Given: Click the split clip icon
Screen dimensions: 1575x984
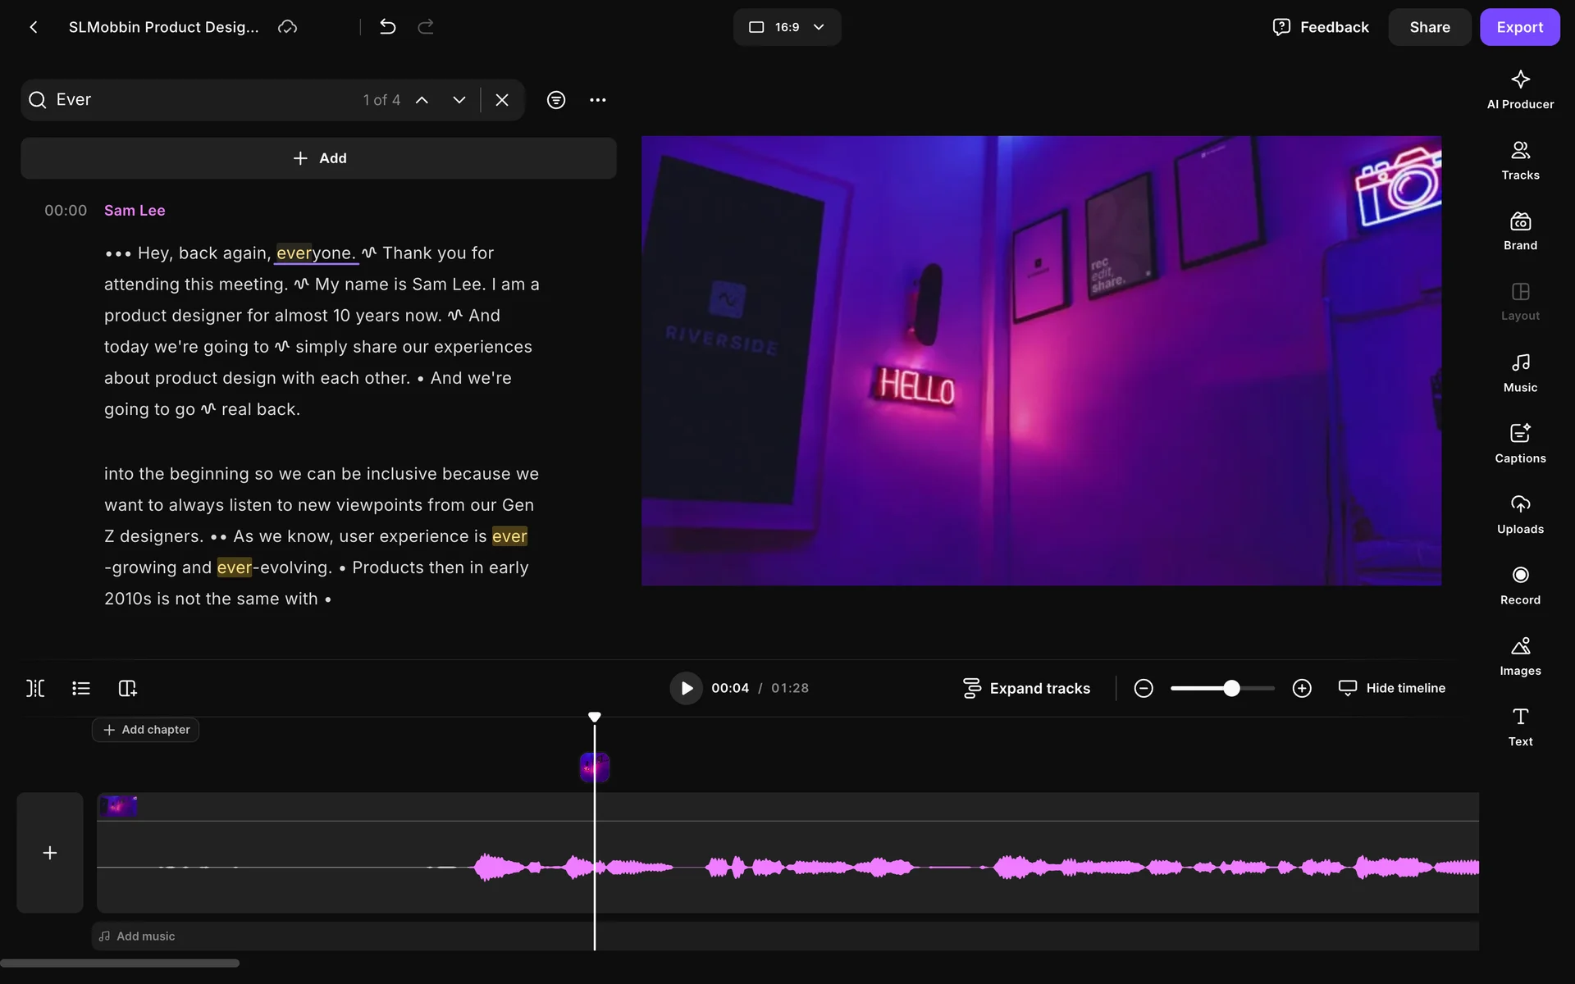Looking at the screenshot, I should pyautogui.click(x=35, y=688).
